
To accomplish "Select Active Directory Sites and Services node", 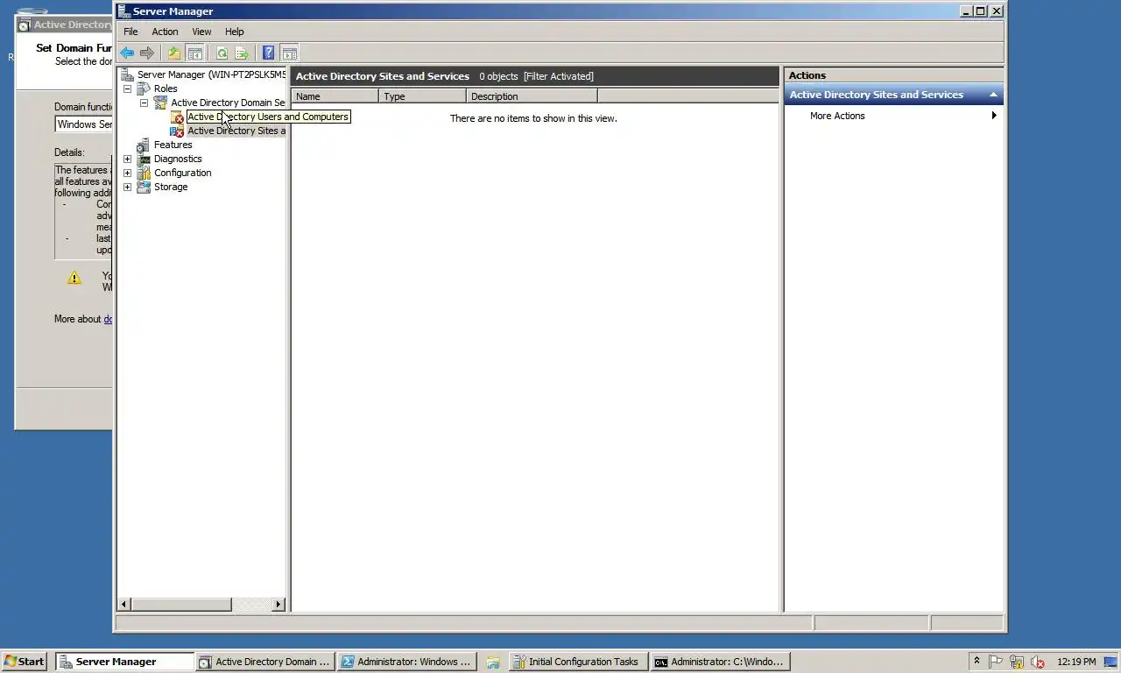I will pos(236,131).
